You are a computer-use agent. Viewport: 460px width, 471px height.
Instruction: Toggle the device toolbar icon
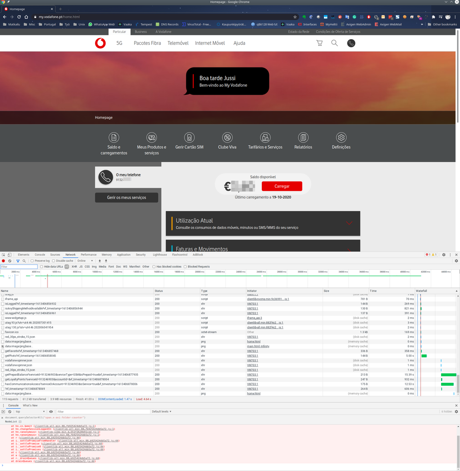pyautogui.click(x=9, y=254)
